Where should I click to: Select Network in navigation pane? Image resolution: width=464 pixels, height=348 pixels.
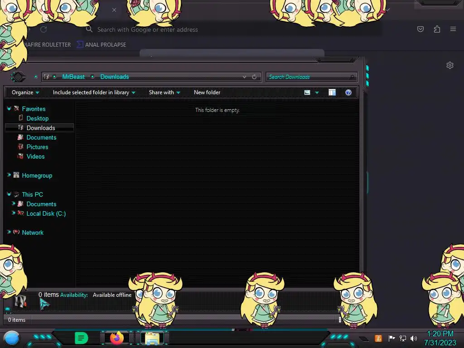pos(33,232)
